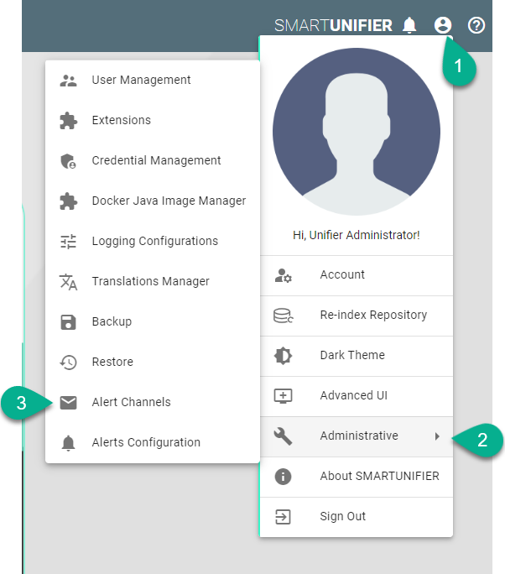This screenshot has width=505, height=574.
Task: Toggle the Dark Theme option
Action: (352, 355)
